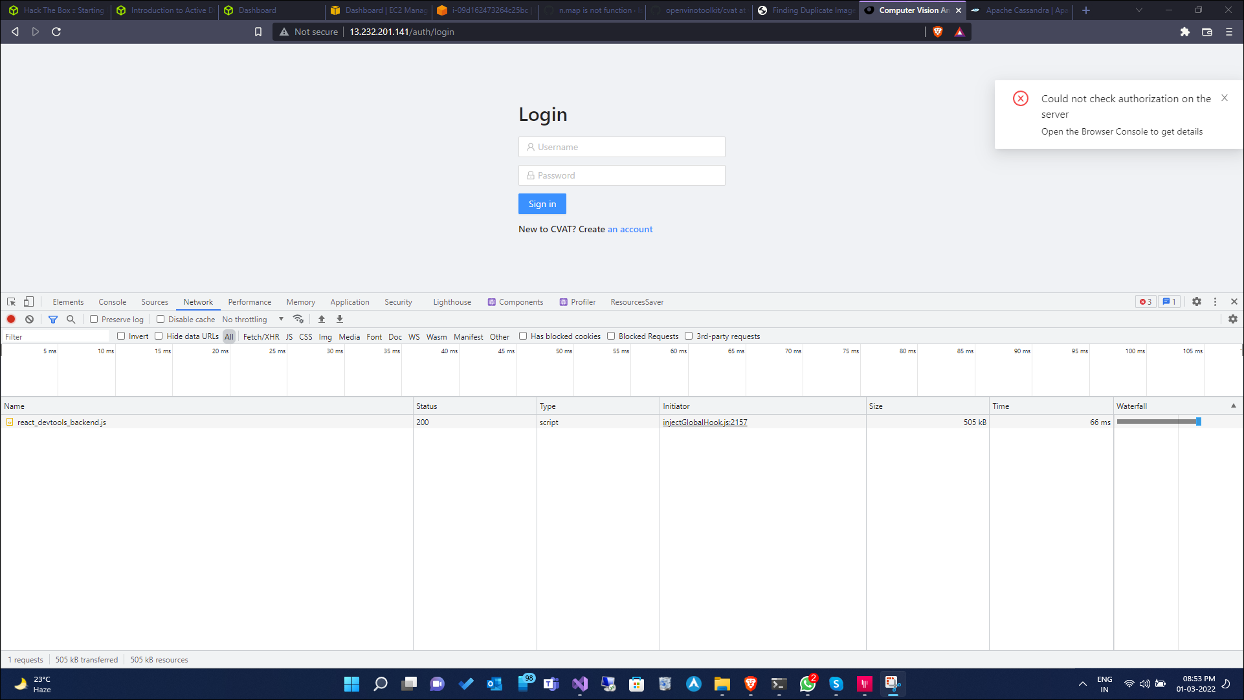This screenshot has width=1244, height=700.
Task: Tick the Hide data URLs checkbox
Action: (159, 336)
